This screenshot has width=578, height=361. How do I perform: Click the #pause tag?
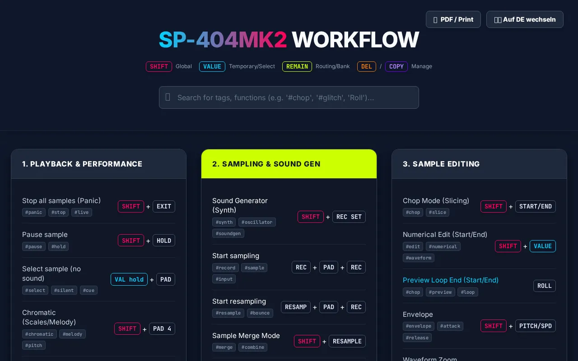point(34,246)
